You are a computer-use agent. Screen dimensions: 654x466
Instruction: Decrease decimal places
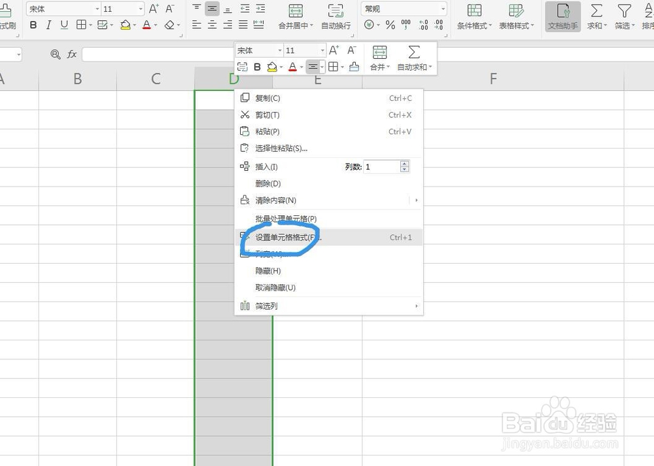(438, 25)
